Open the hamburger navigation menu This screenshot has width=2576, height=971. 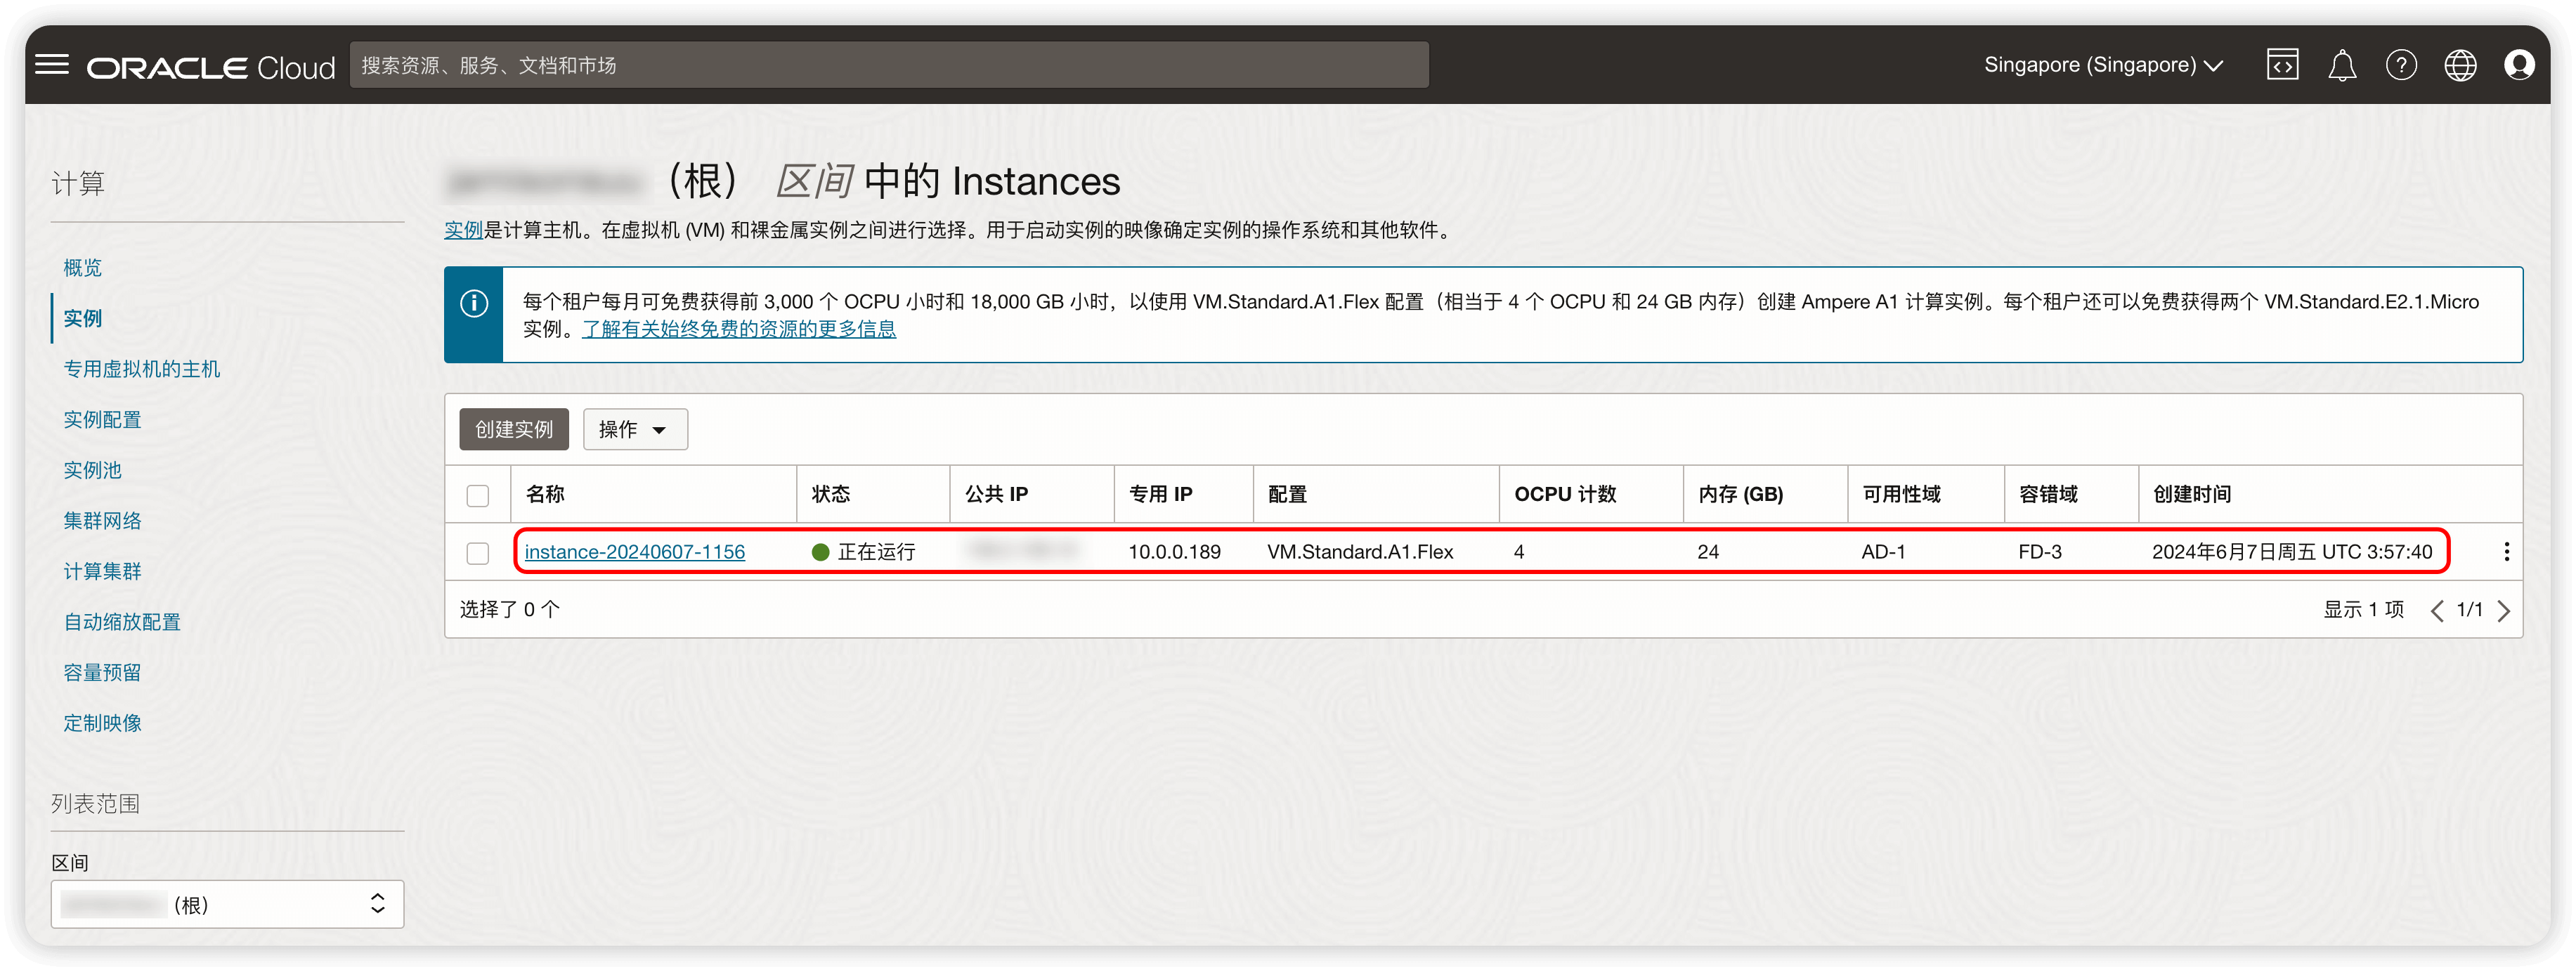[52, 65]
